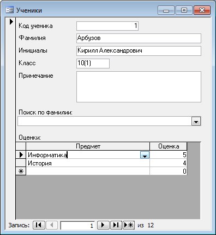
Task: Click the Фамилия field containing Арбузов
Action: click(139, 38)
